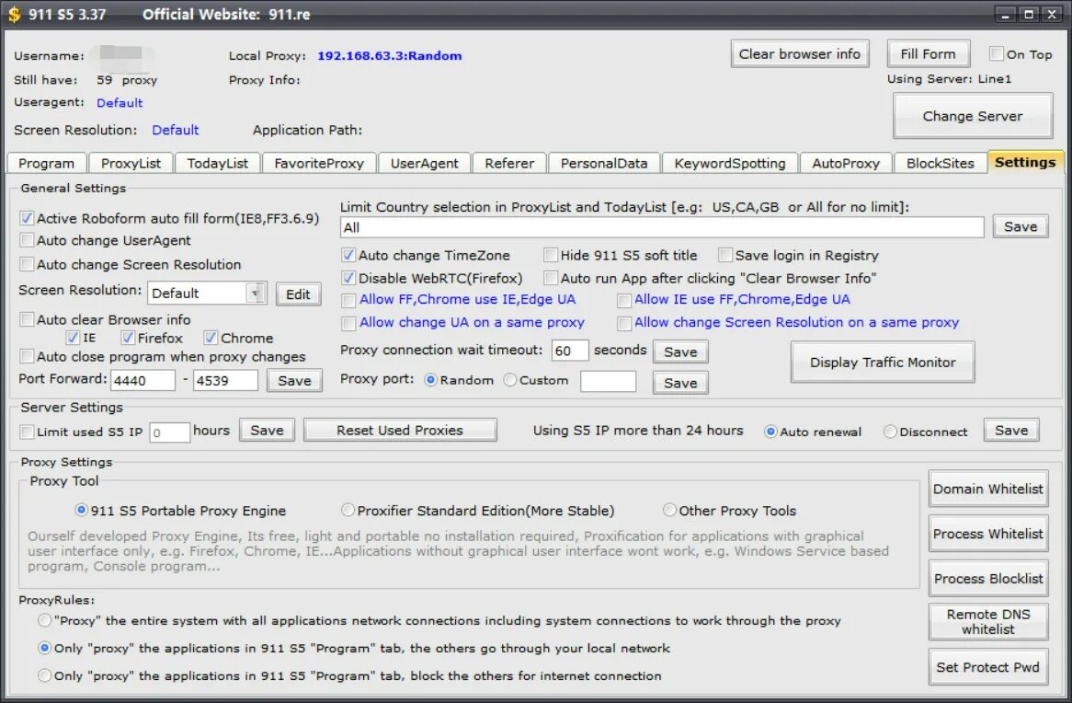Viewport: 1072px width, 703px height.
Task: Click the Change Server button
Action: tap(973, 116)
